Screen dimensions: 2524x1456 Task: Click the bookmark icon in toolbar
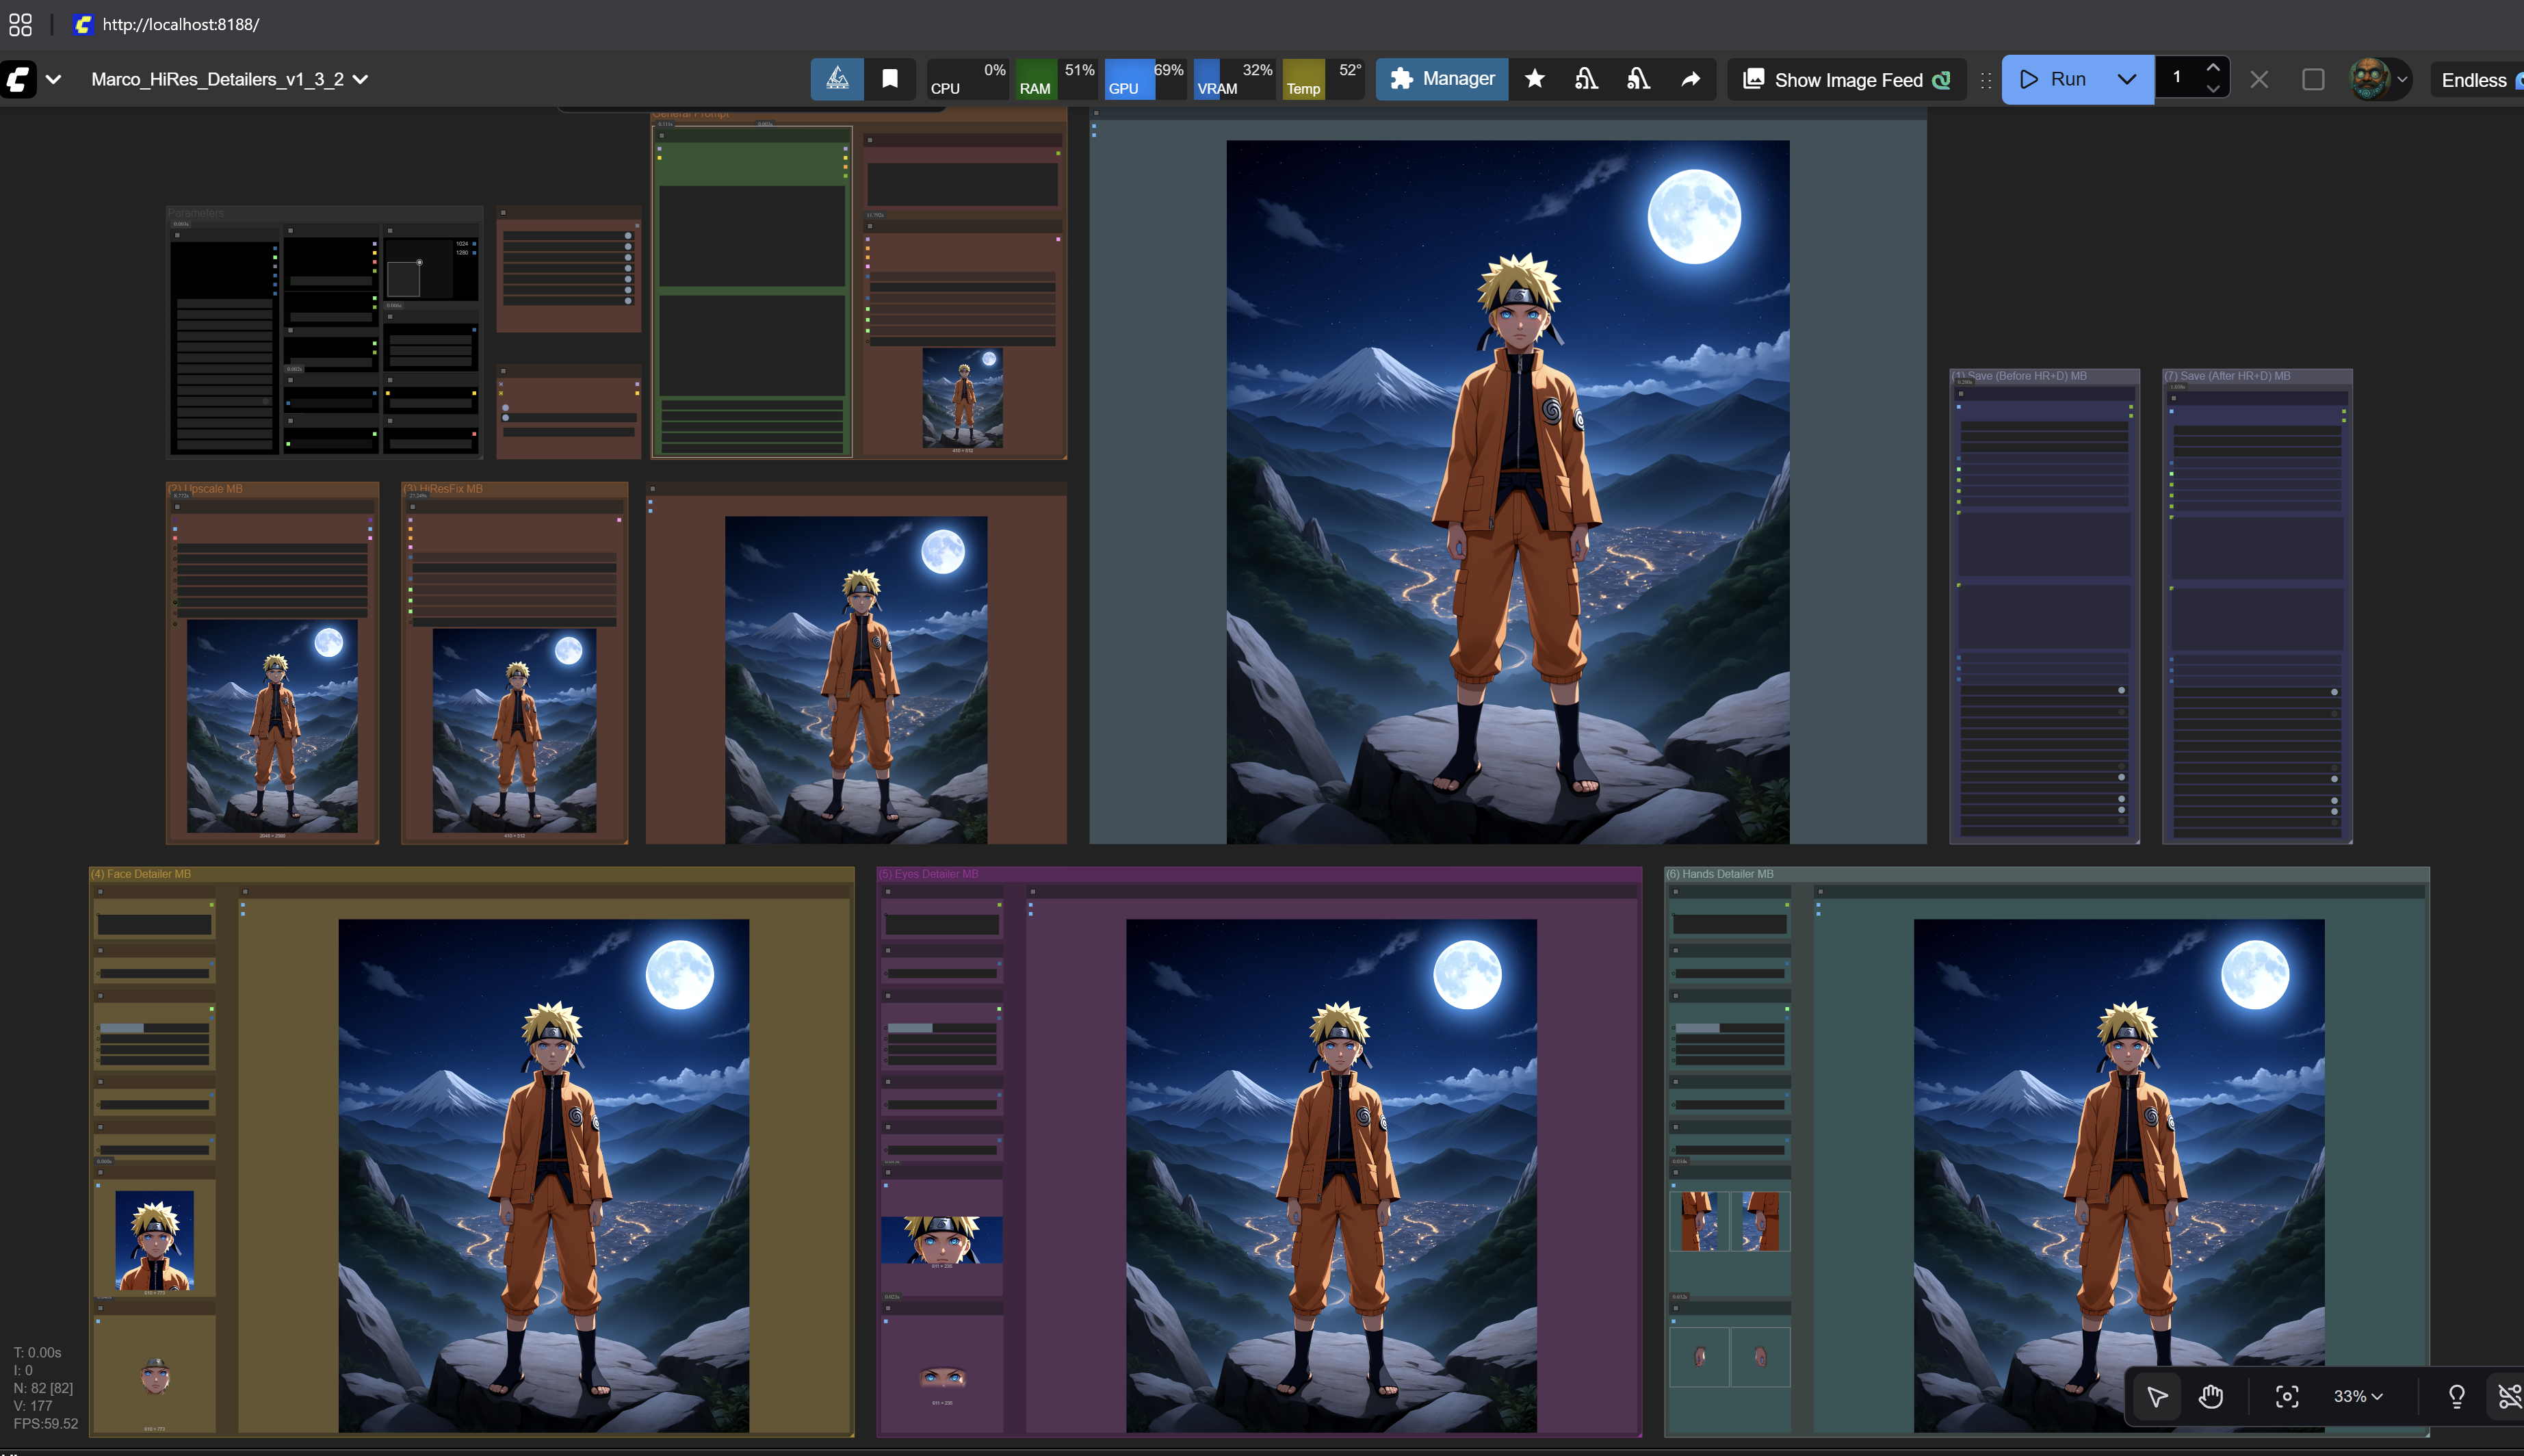coord(889,79)
